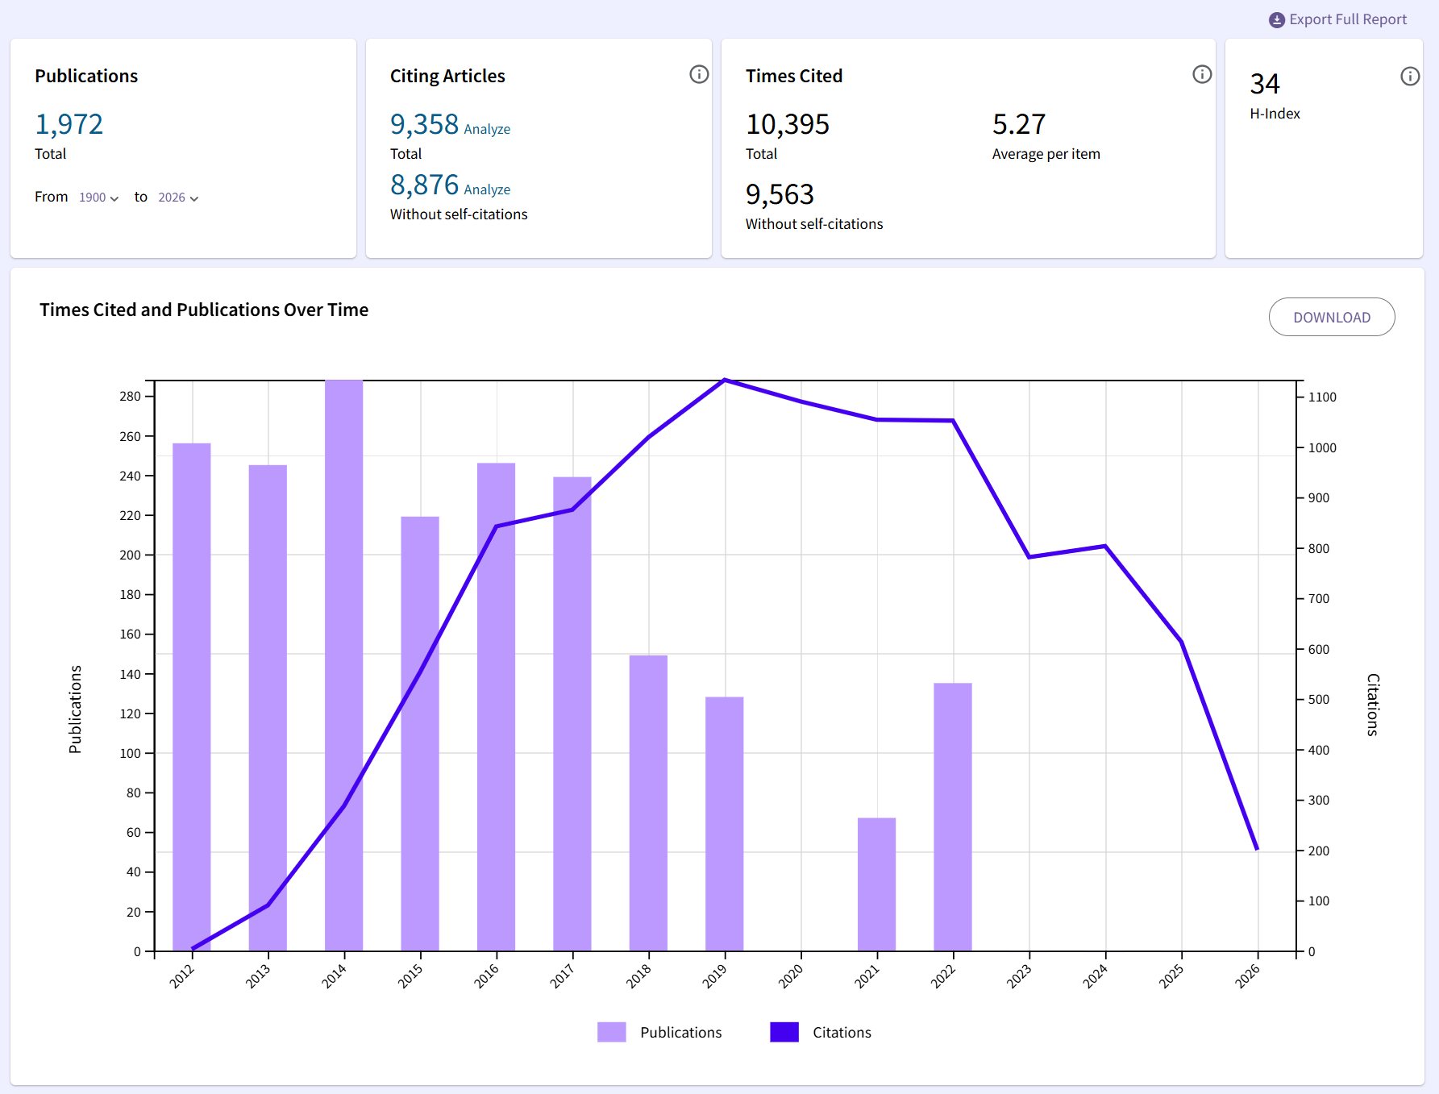Viewport: 1439px width, 1094px height.
Task: Click the 2019 publications bar
Action: point(725,824)
